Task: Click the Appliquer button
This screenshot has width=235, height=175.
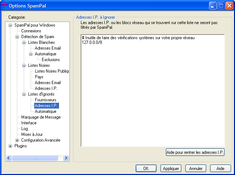Action: 171,169
